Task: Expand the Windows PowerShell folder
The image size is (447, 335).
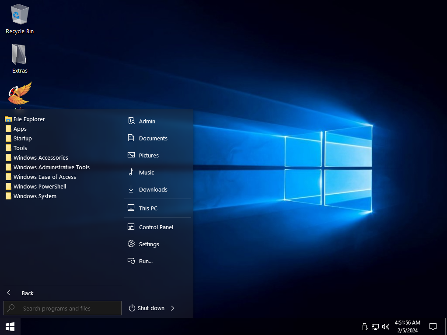Action: pos(39,186)
